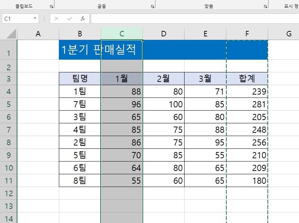The image size is (299, 223).
Task: Select row 4 header
Action: pos(9,91)
